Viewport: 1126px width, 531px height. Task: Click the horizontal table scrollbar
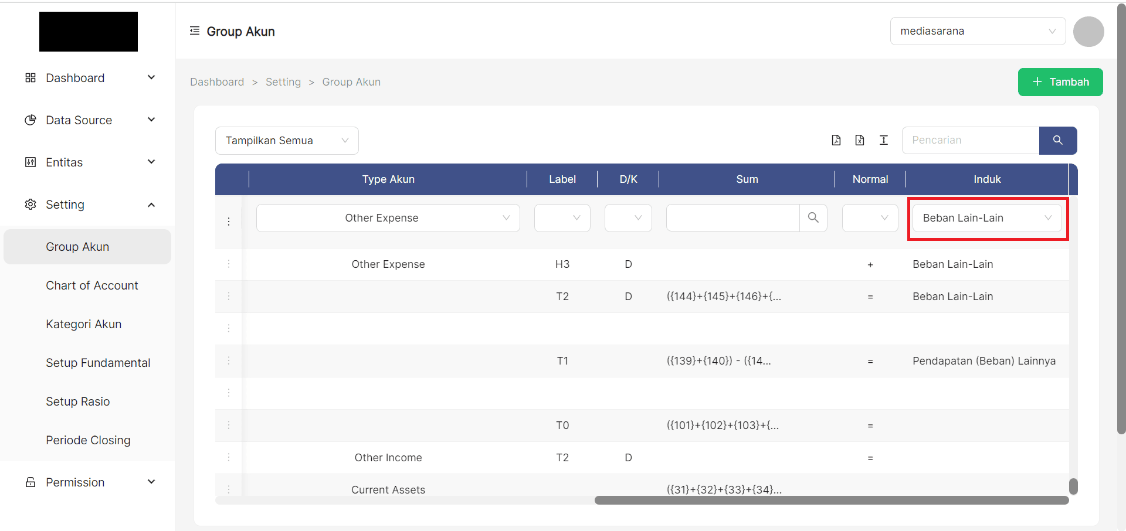point(831,501)
